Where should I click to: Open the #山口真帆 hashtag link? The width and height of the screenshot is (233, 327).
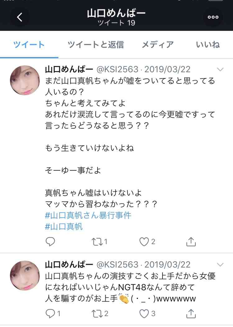(x=64, y=226)
